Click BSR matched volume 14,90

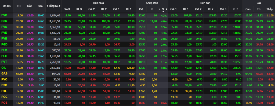click(153, 21)
